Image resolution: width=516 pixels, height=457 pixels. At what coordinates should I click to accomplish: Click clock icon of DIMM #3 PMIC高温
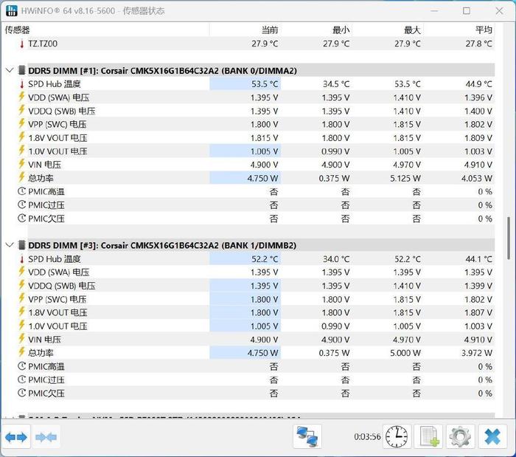click(21, 366)
